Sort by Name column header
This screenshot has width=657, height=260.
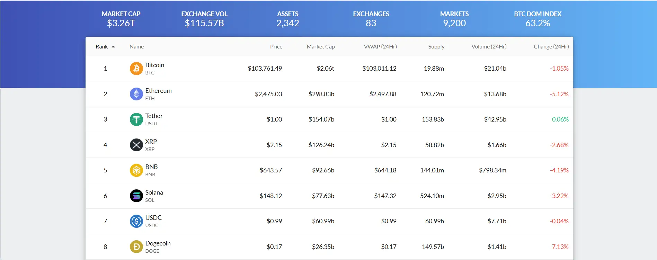[136, 47]
